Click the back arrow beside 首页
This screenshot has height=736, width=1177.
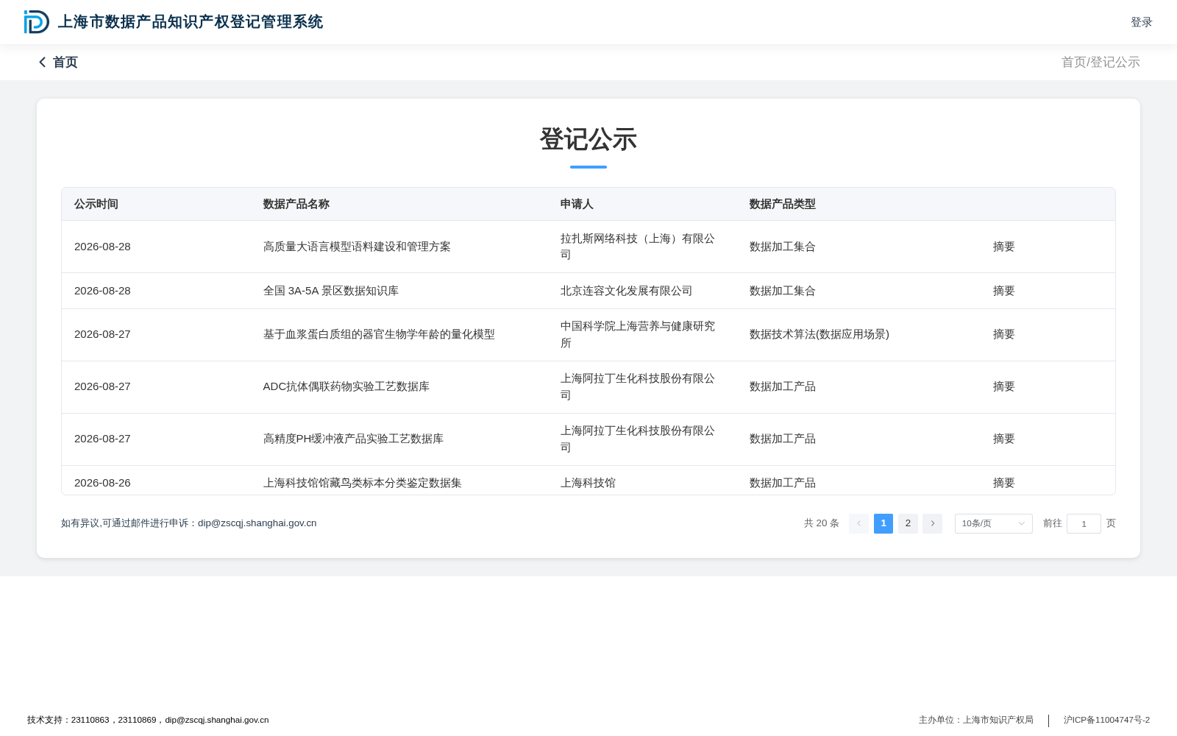click(43, 63)
